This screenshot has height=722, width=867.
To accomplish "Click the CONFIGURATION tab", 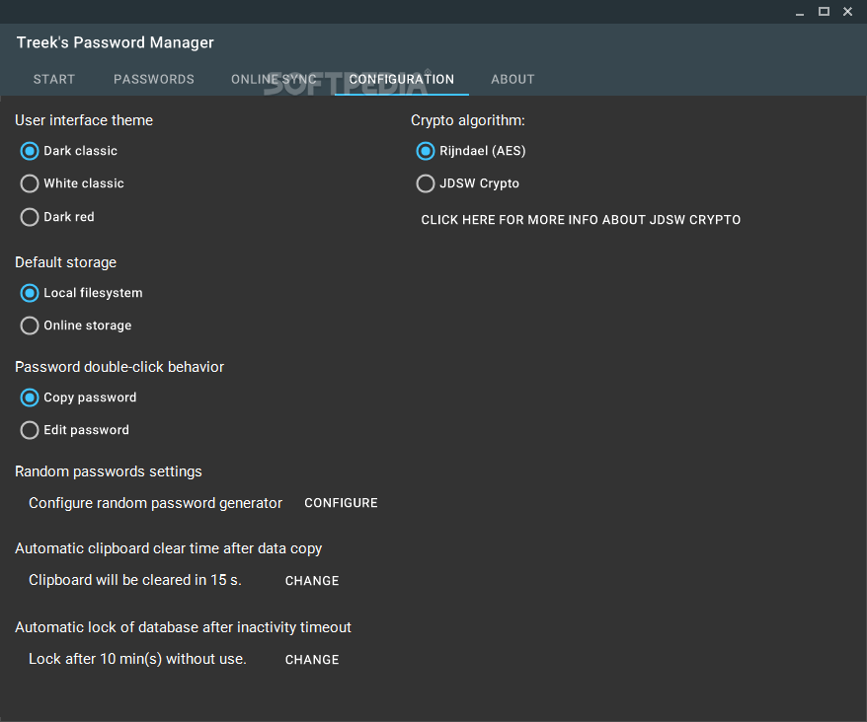I will point(402,79).
